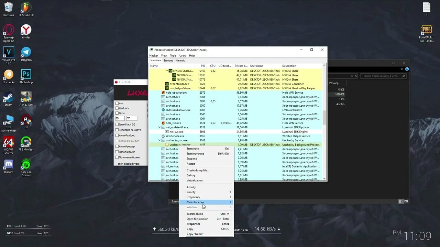The image size is (440, 247).
Task: Choose Terminate in the context menu
Action: coord(206,149)
